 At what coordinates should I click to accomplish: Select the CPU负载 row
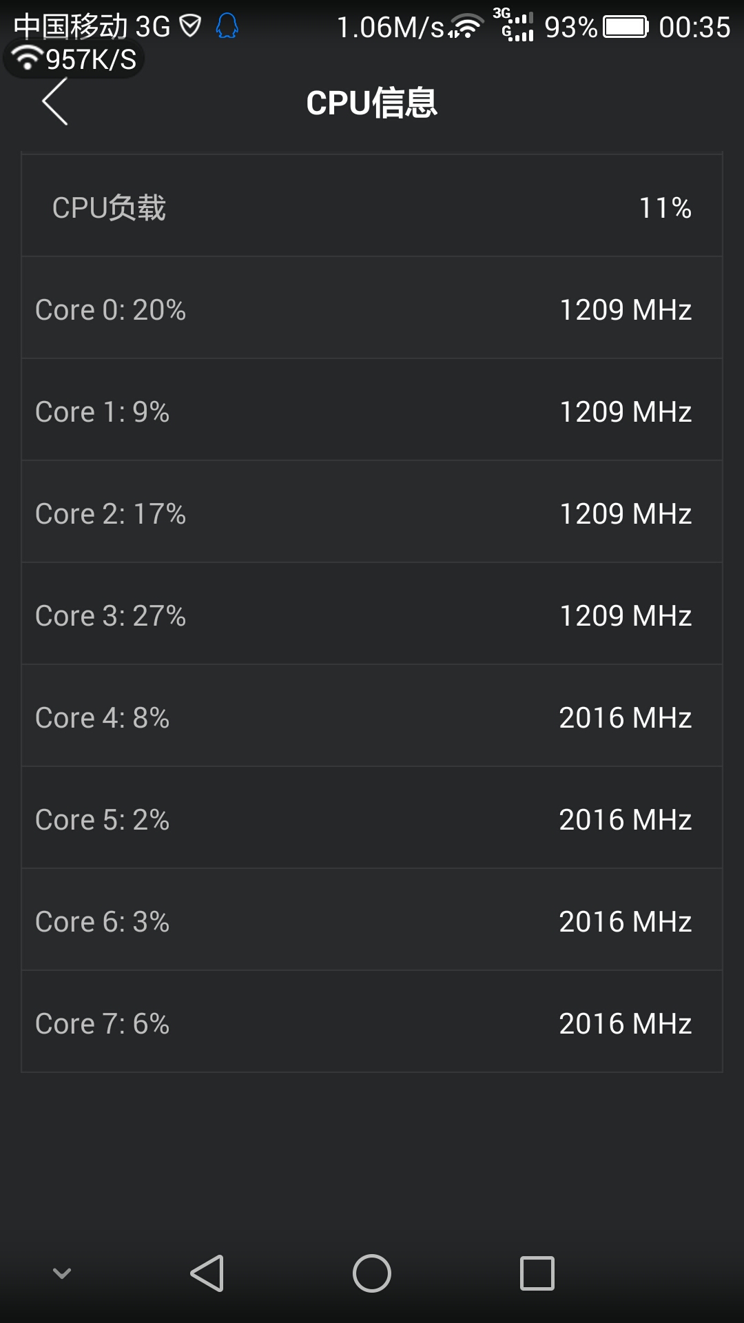(x=372, y=207)
